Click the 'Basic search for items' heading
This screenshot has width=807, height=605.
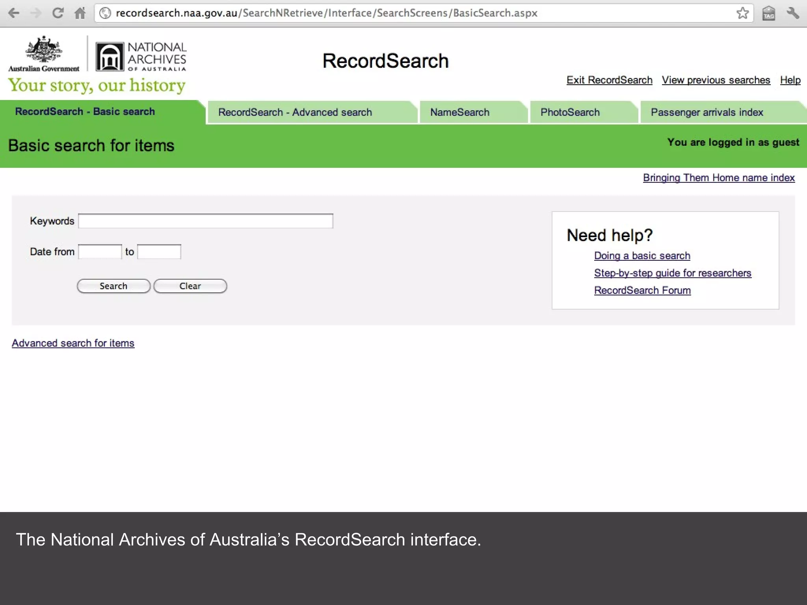(x=91, y=146)
